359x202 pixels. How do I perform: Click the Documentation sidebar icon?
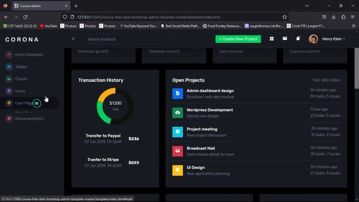[9, 118]
